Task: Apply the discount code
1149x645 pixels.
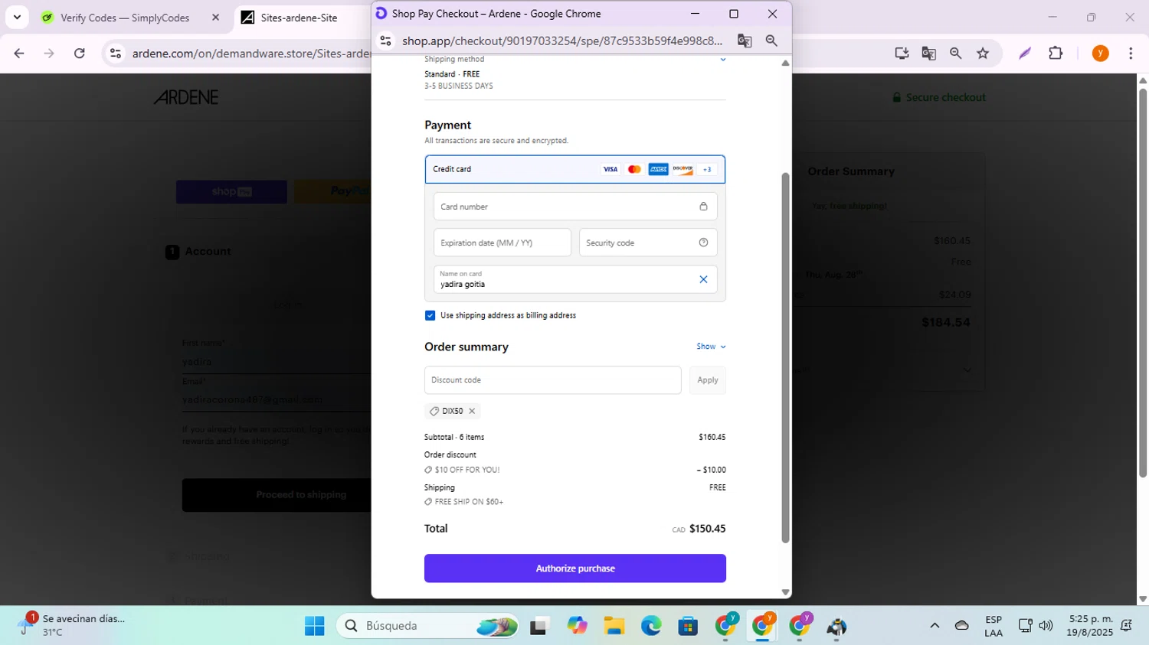Action: pos(707,380)
